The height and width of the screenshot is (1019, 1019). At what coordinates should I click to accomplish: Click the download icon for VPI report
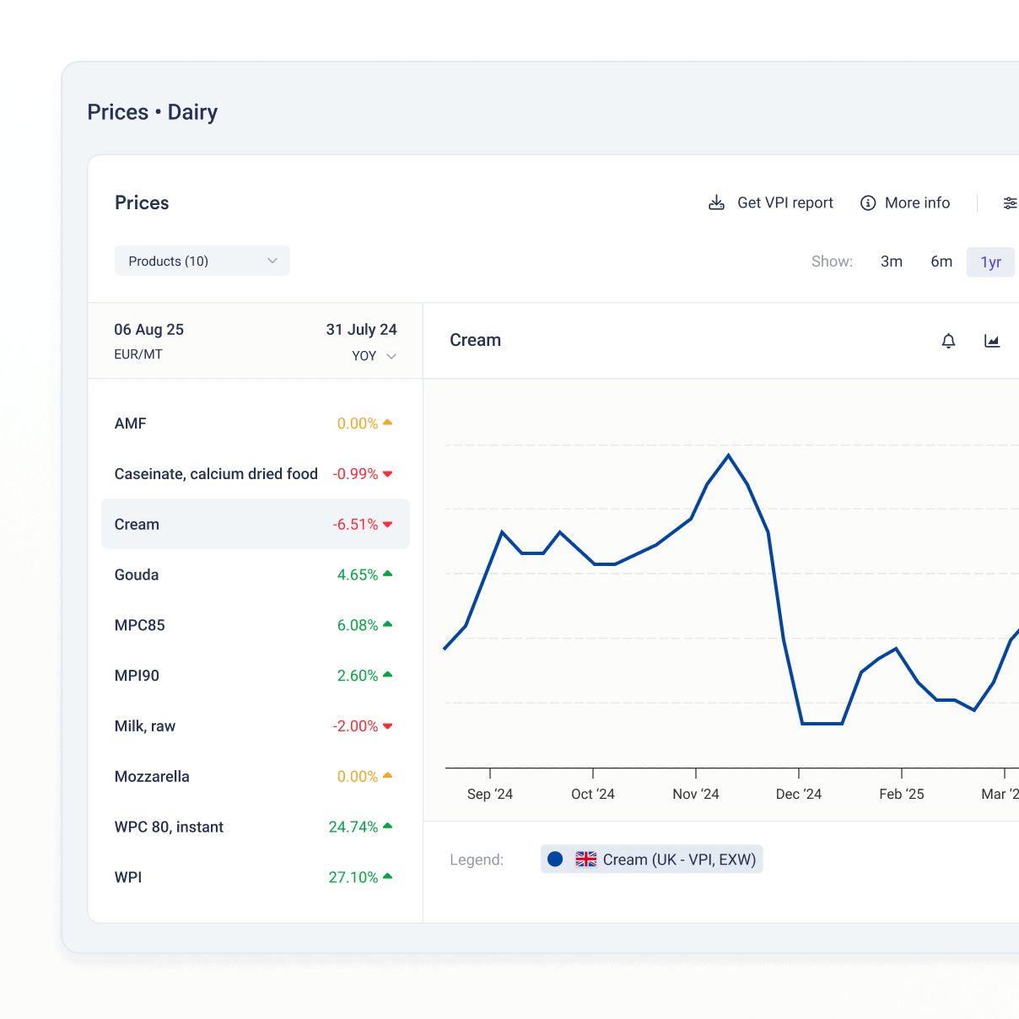click(716, 203)
